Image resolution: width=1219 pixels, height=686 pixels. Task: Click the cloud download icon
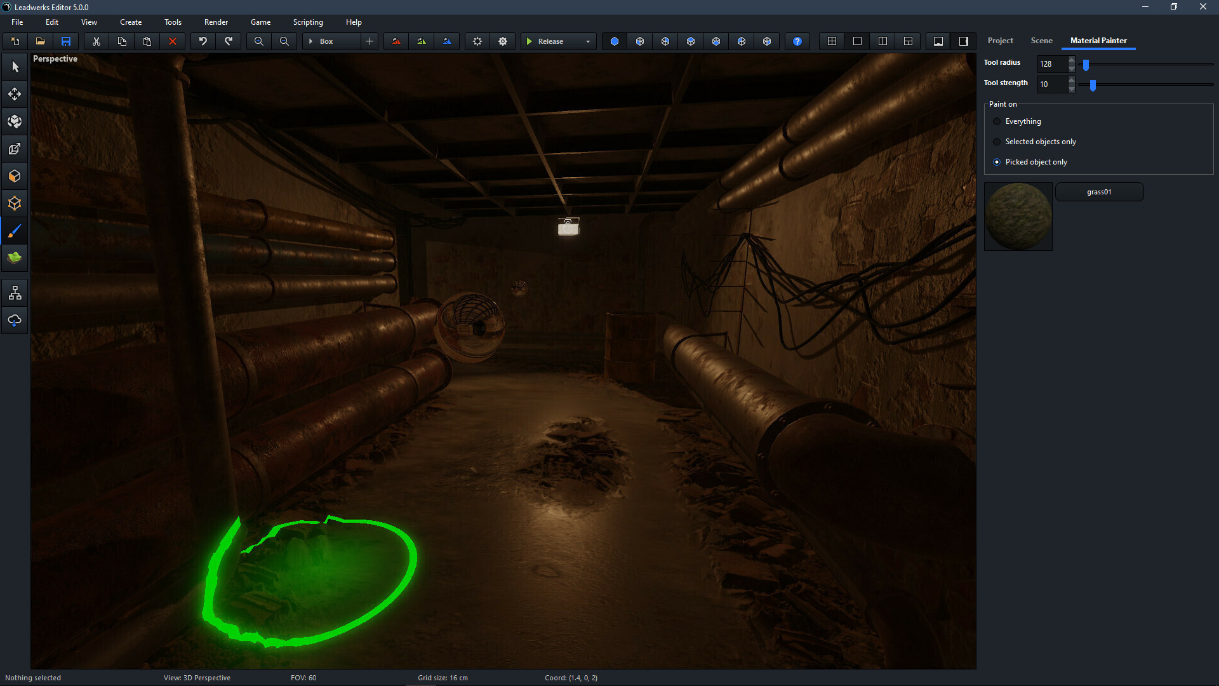click(x=14, y=321)
